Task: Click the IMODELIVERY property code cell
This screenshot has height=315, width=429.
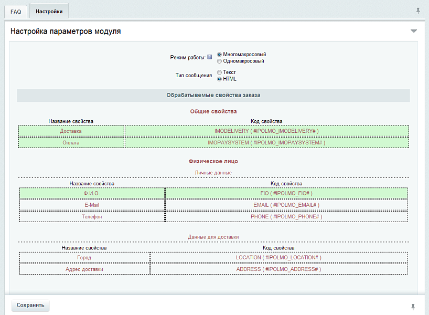Action: 266,131
